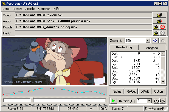Click Bereich value field showing 2

tap(142, 101)
